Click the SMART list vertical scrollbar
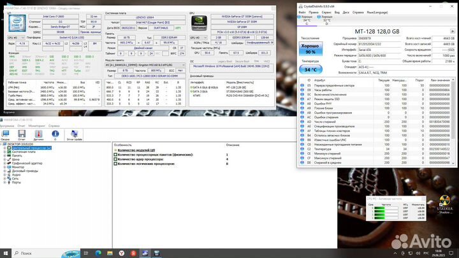 (453, 122)
